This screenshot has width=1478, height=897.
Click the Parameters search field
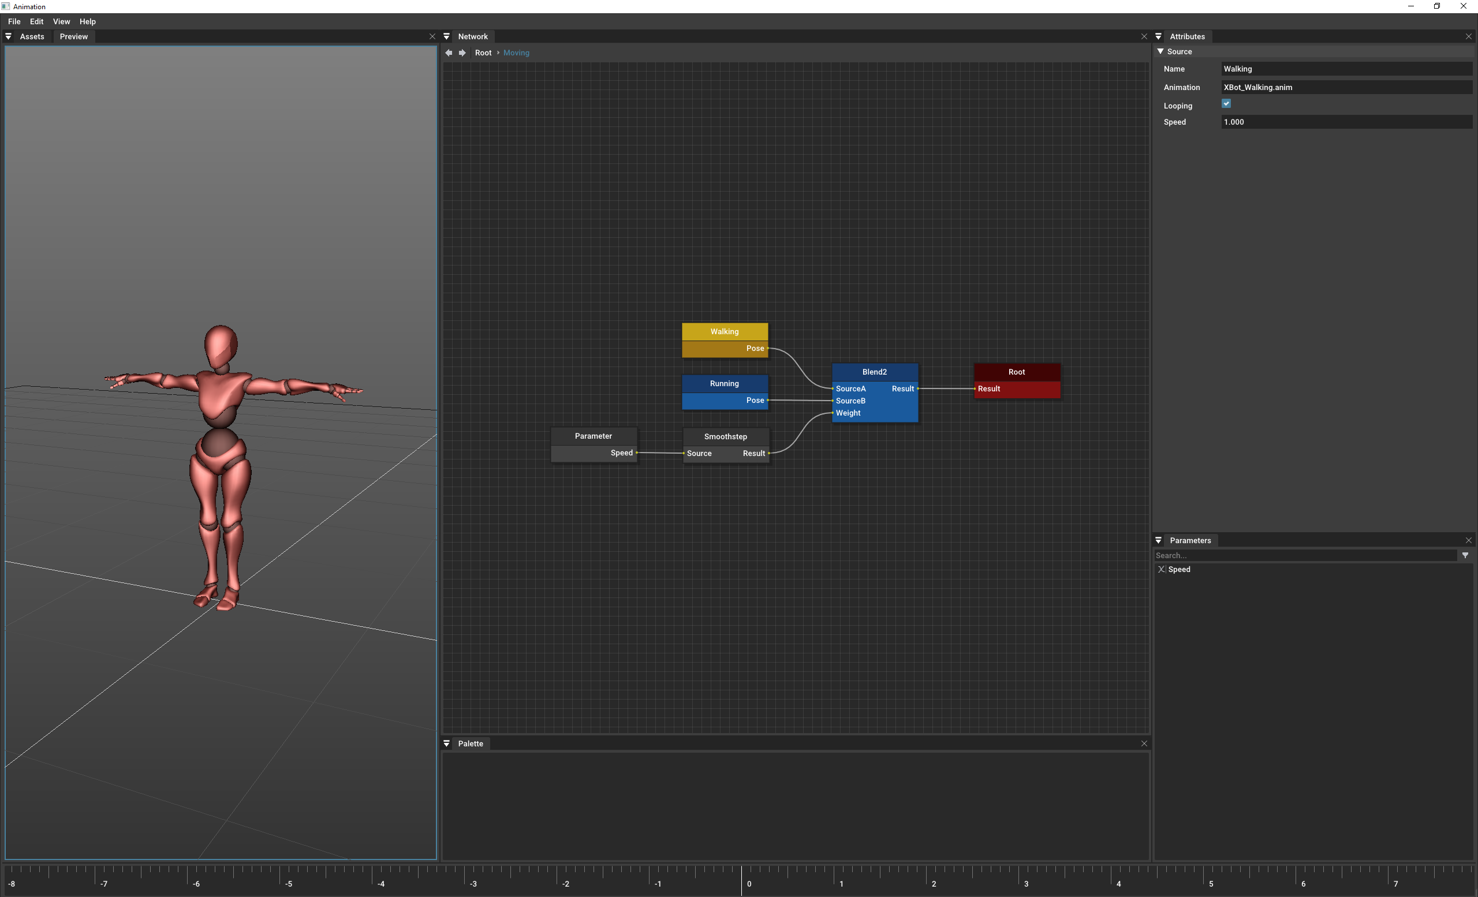click(1290, 555)
